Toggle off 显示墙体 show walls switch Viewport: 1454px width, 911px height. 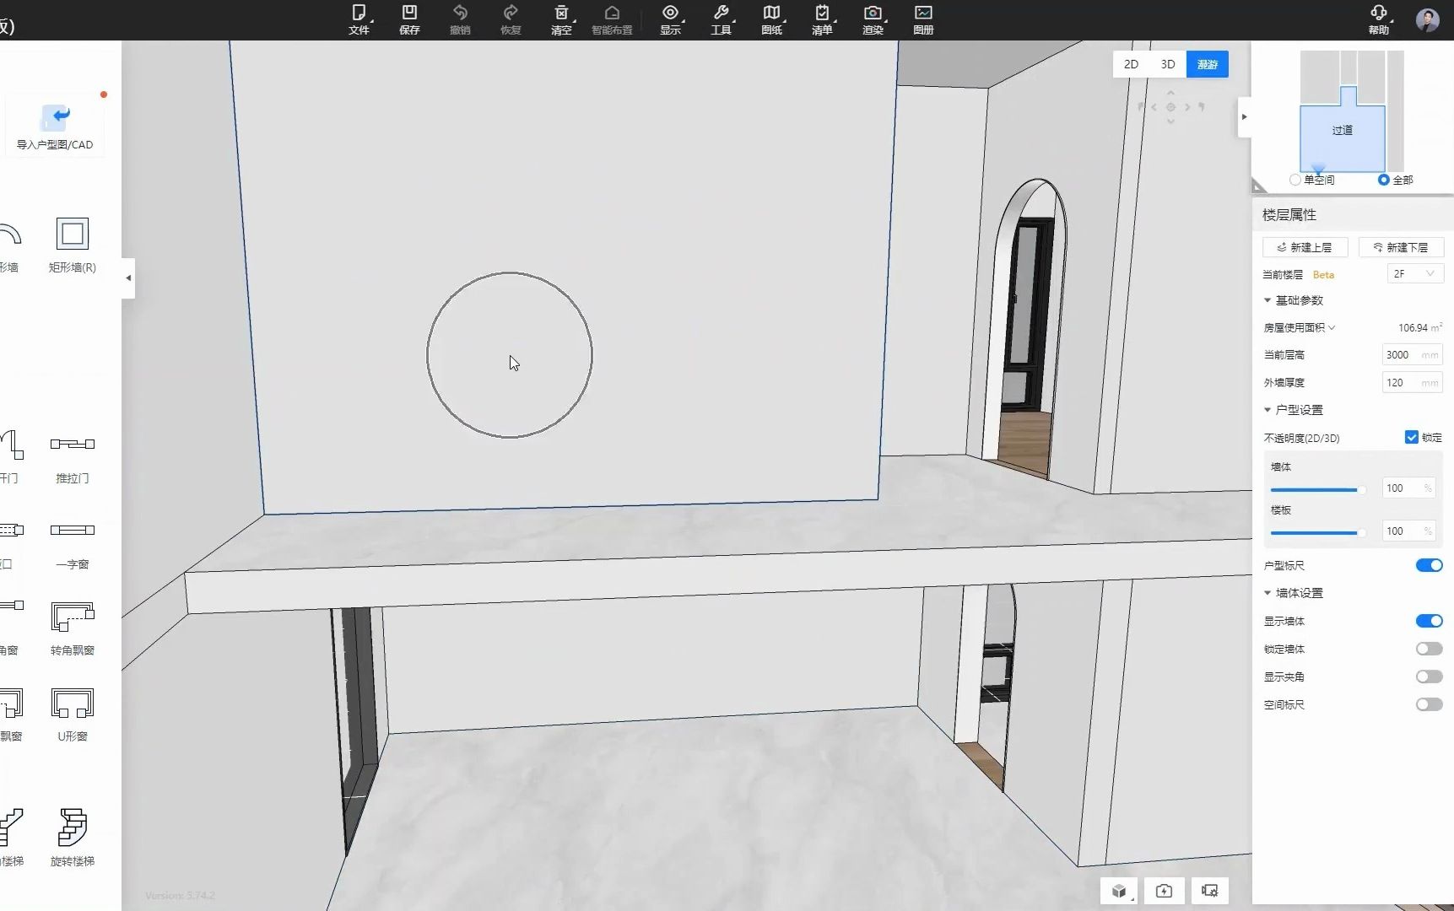point(1428,620)
